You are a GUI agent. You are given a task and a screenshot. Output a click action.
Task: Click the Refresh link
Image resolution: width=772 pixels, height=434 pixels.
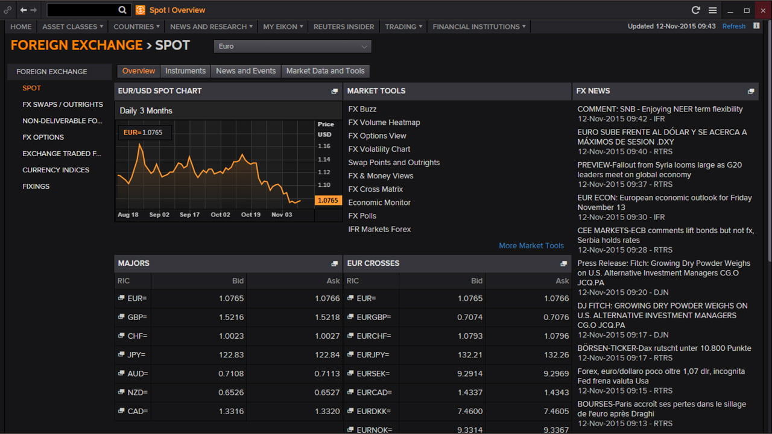pos(733,27)
